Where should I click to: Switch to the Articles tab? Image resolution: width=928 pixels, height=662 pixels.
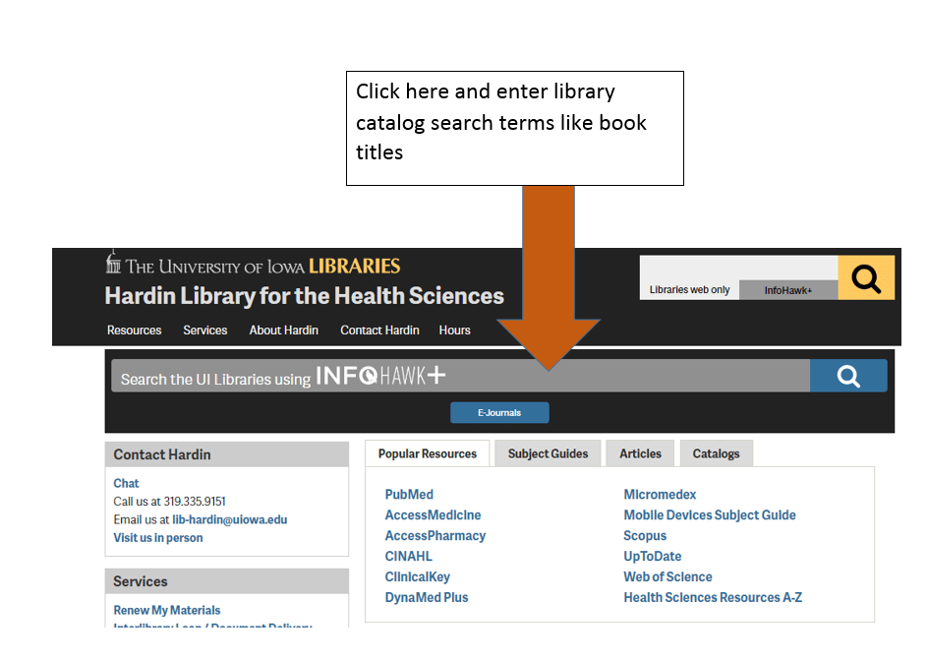640,453
